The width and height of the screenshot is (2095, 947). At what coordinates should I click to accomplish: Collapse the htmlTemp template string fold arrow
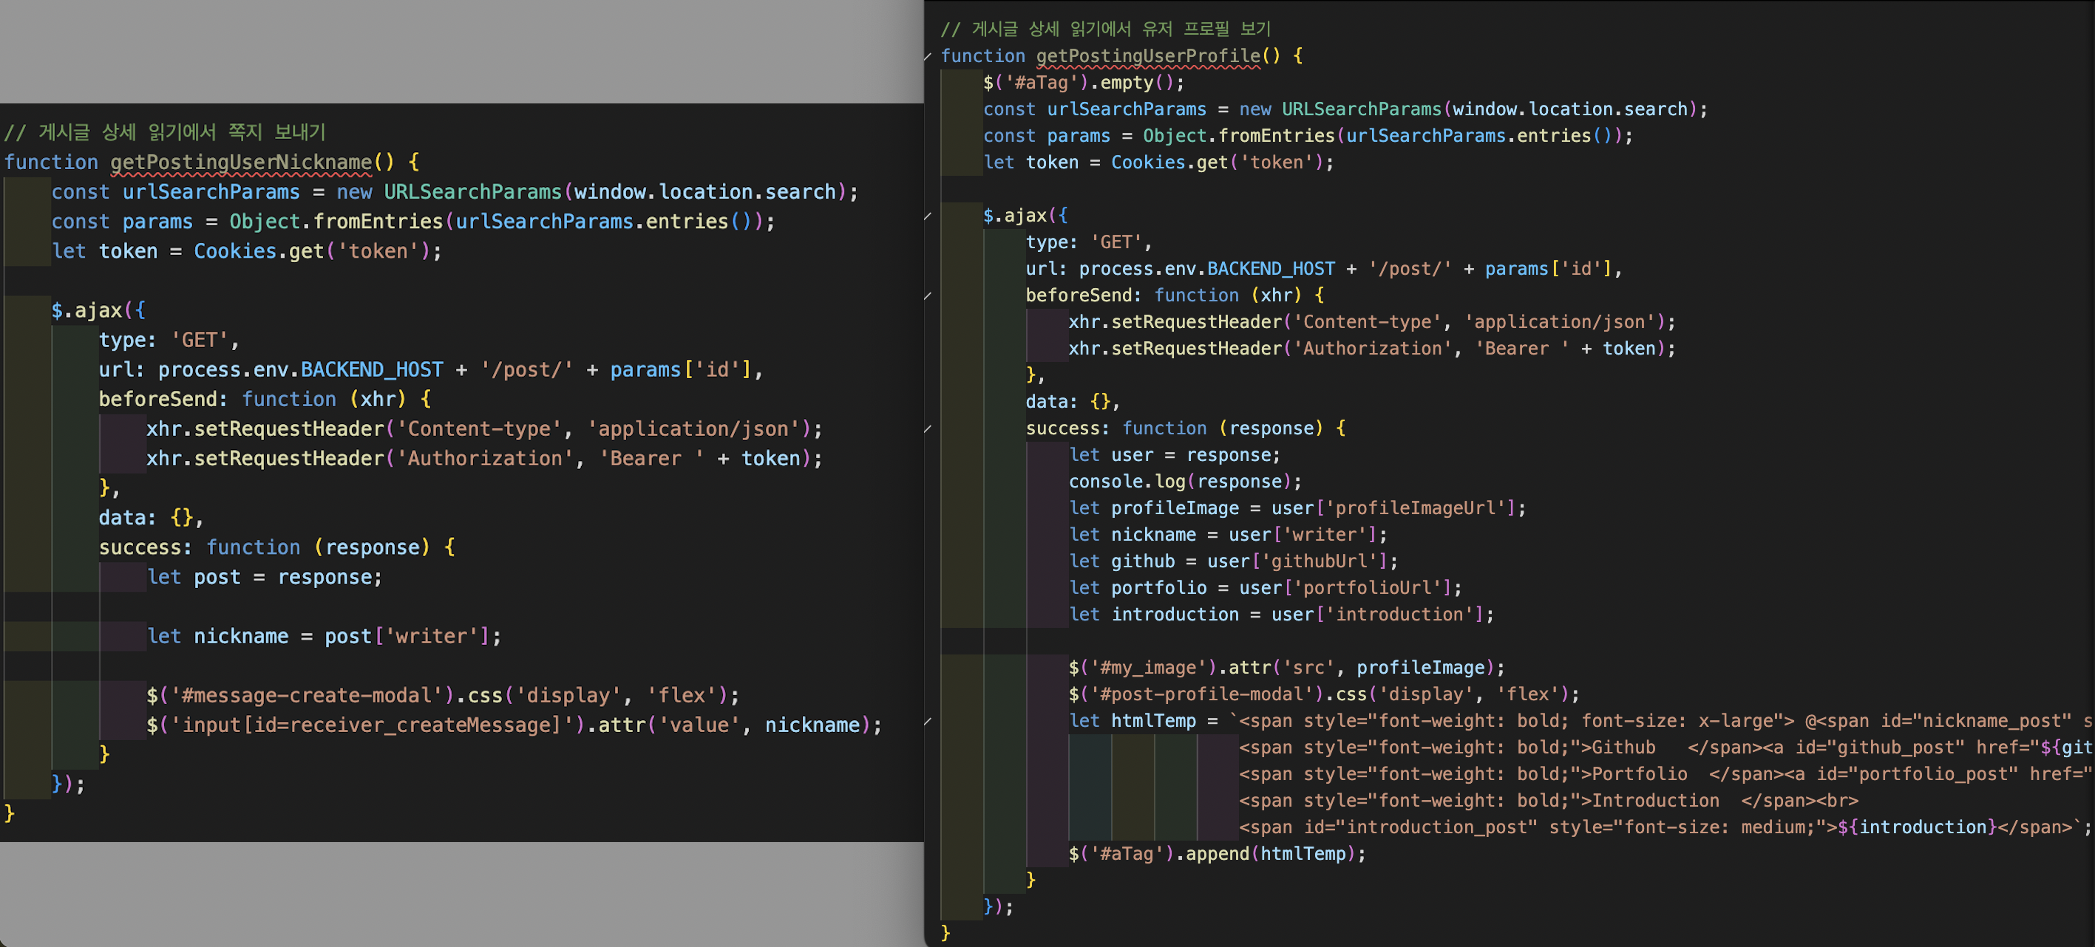[928, 721]
